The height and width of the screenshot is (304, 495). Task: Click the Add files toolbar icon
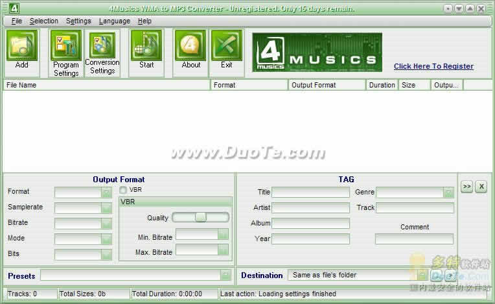click(x=22, y=51)
